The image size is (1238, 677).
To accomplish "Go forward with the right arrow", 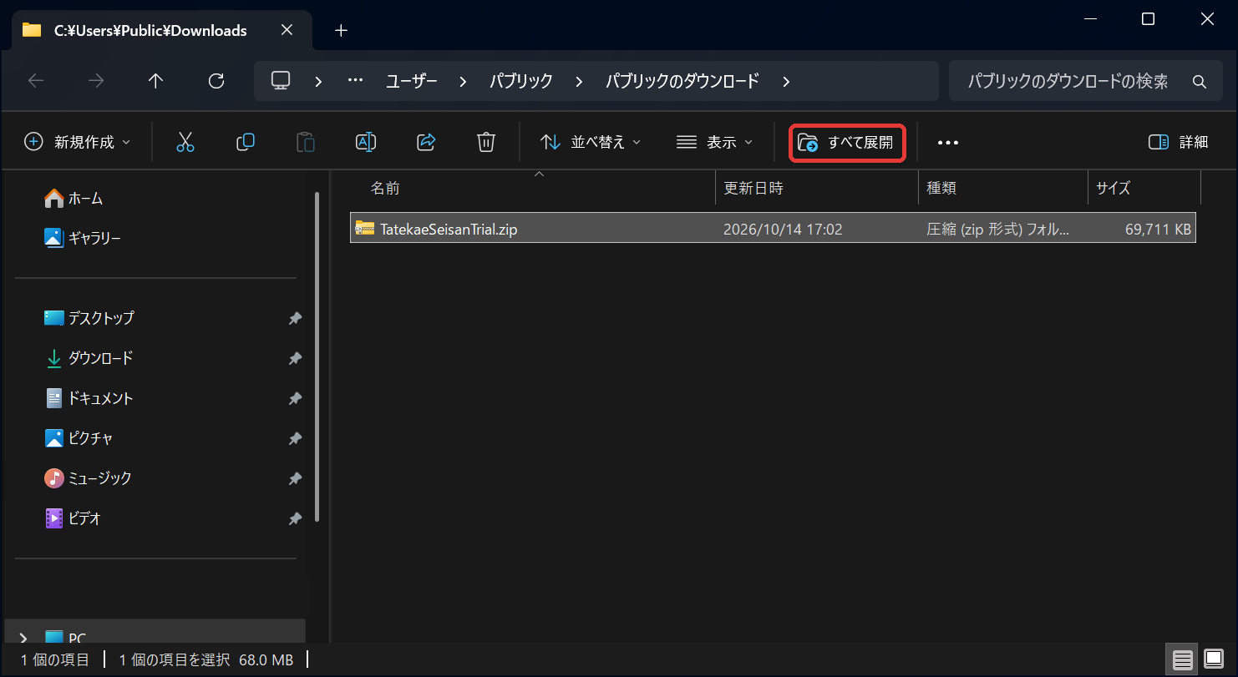I will coord(96,81).
